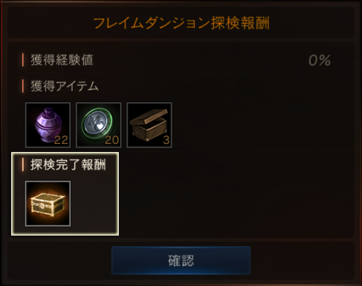Click the orange marker beside 獲得アイテム
This screenshot has height=286, width=362.
point(23,86)
